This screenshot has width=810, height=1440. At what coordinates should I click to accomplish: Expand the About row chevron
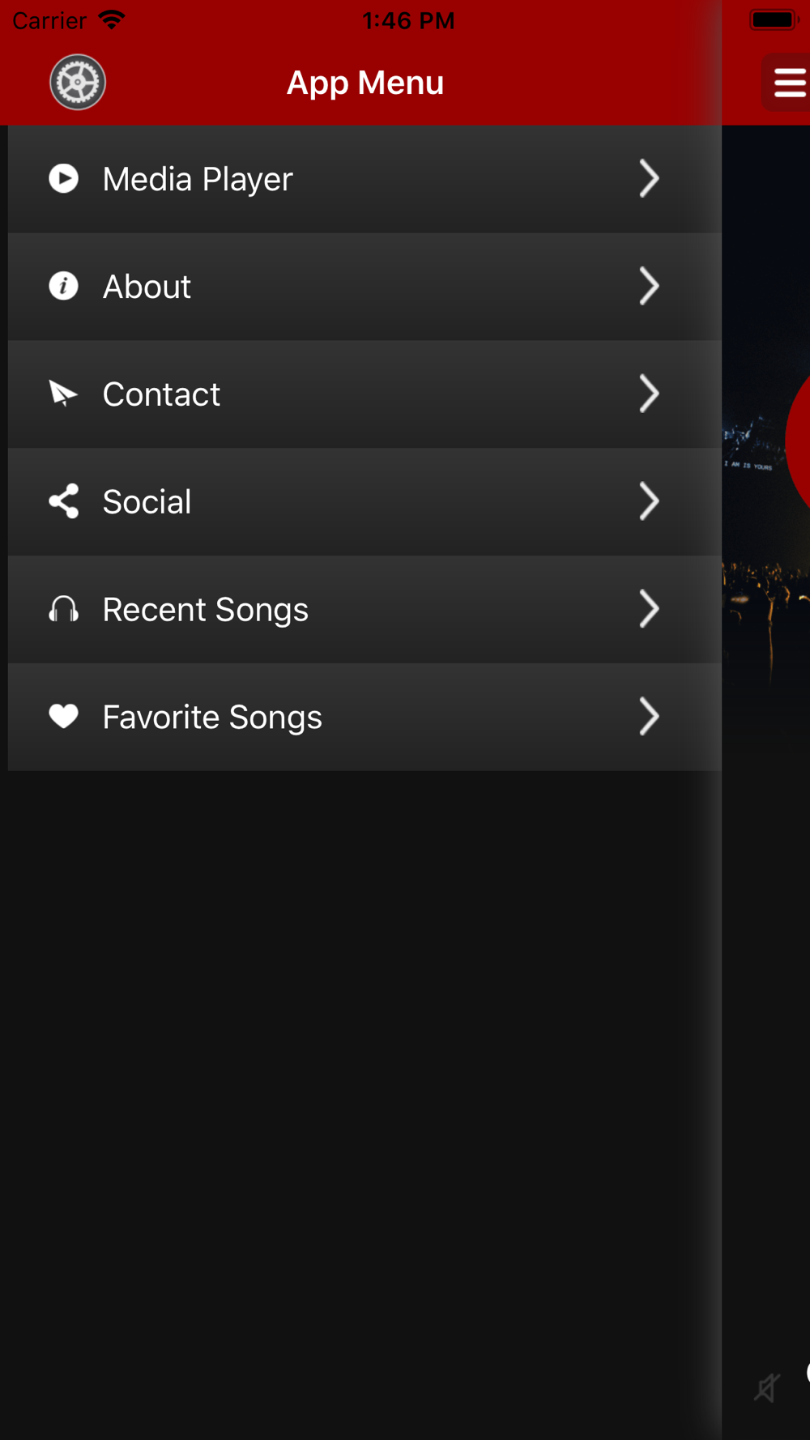[x=649, y=286]
